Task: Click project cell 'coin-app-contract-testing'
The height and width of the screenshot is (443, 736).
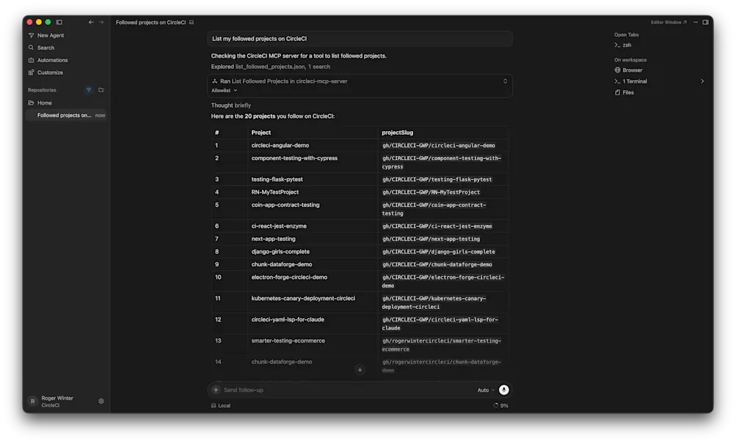Action: click(x=285, y=205)
